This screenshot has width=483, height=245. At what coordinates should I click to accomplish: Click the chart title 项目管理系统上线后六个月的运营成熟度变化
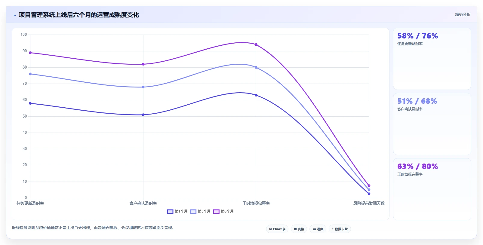pos(79,15)
